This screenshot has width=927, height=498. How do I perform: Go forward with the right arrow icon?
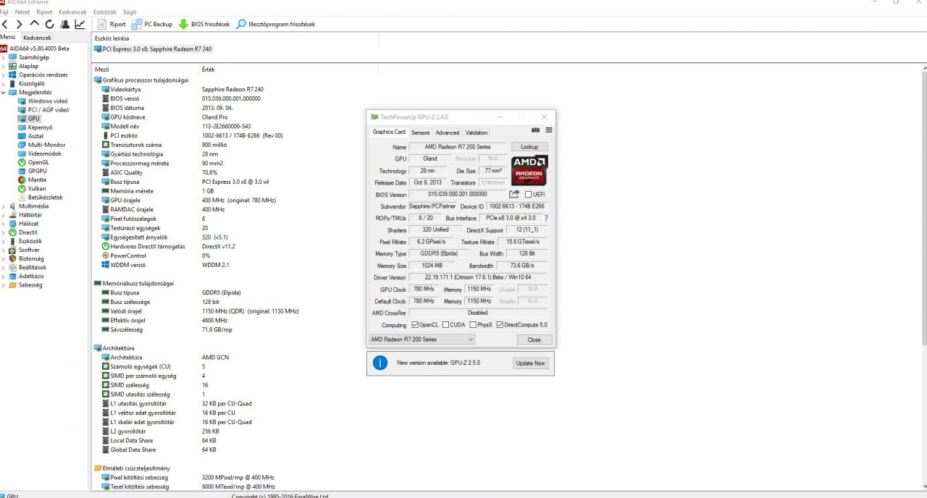pos(20,24)
